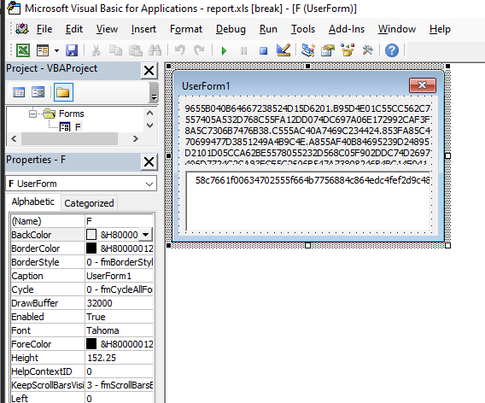Open the Edit menu
The image size is (485, 403).
click(x=74, y=29)
